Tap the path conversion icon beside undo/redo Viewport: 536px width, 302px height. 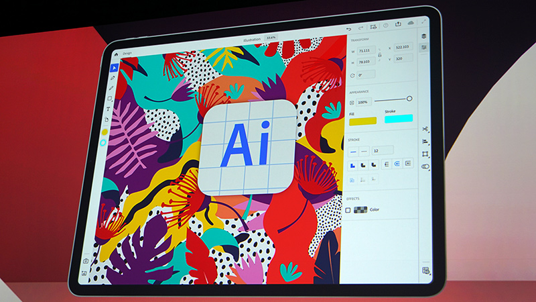tap(373, 27)
